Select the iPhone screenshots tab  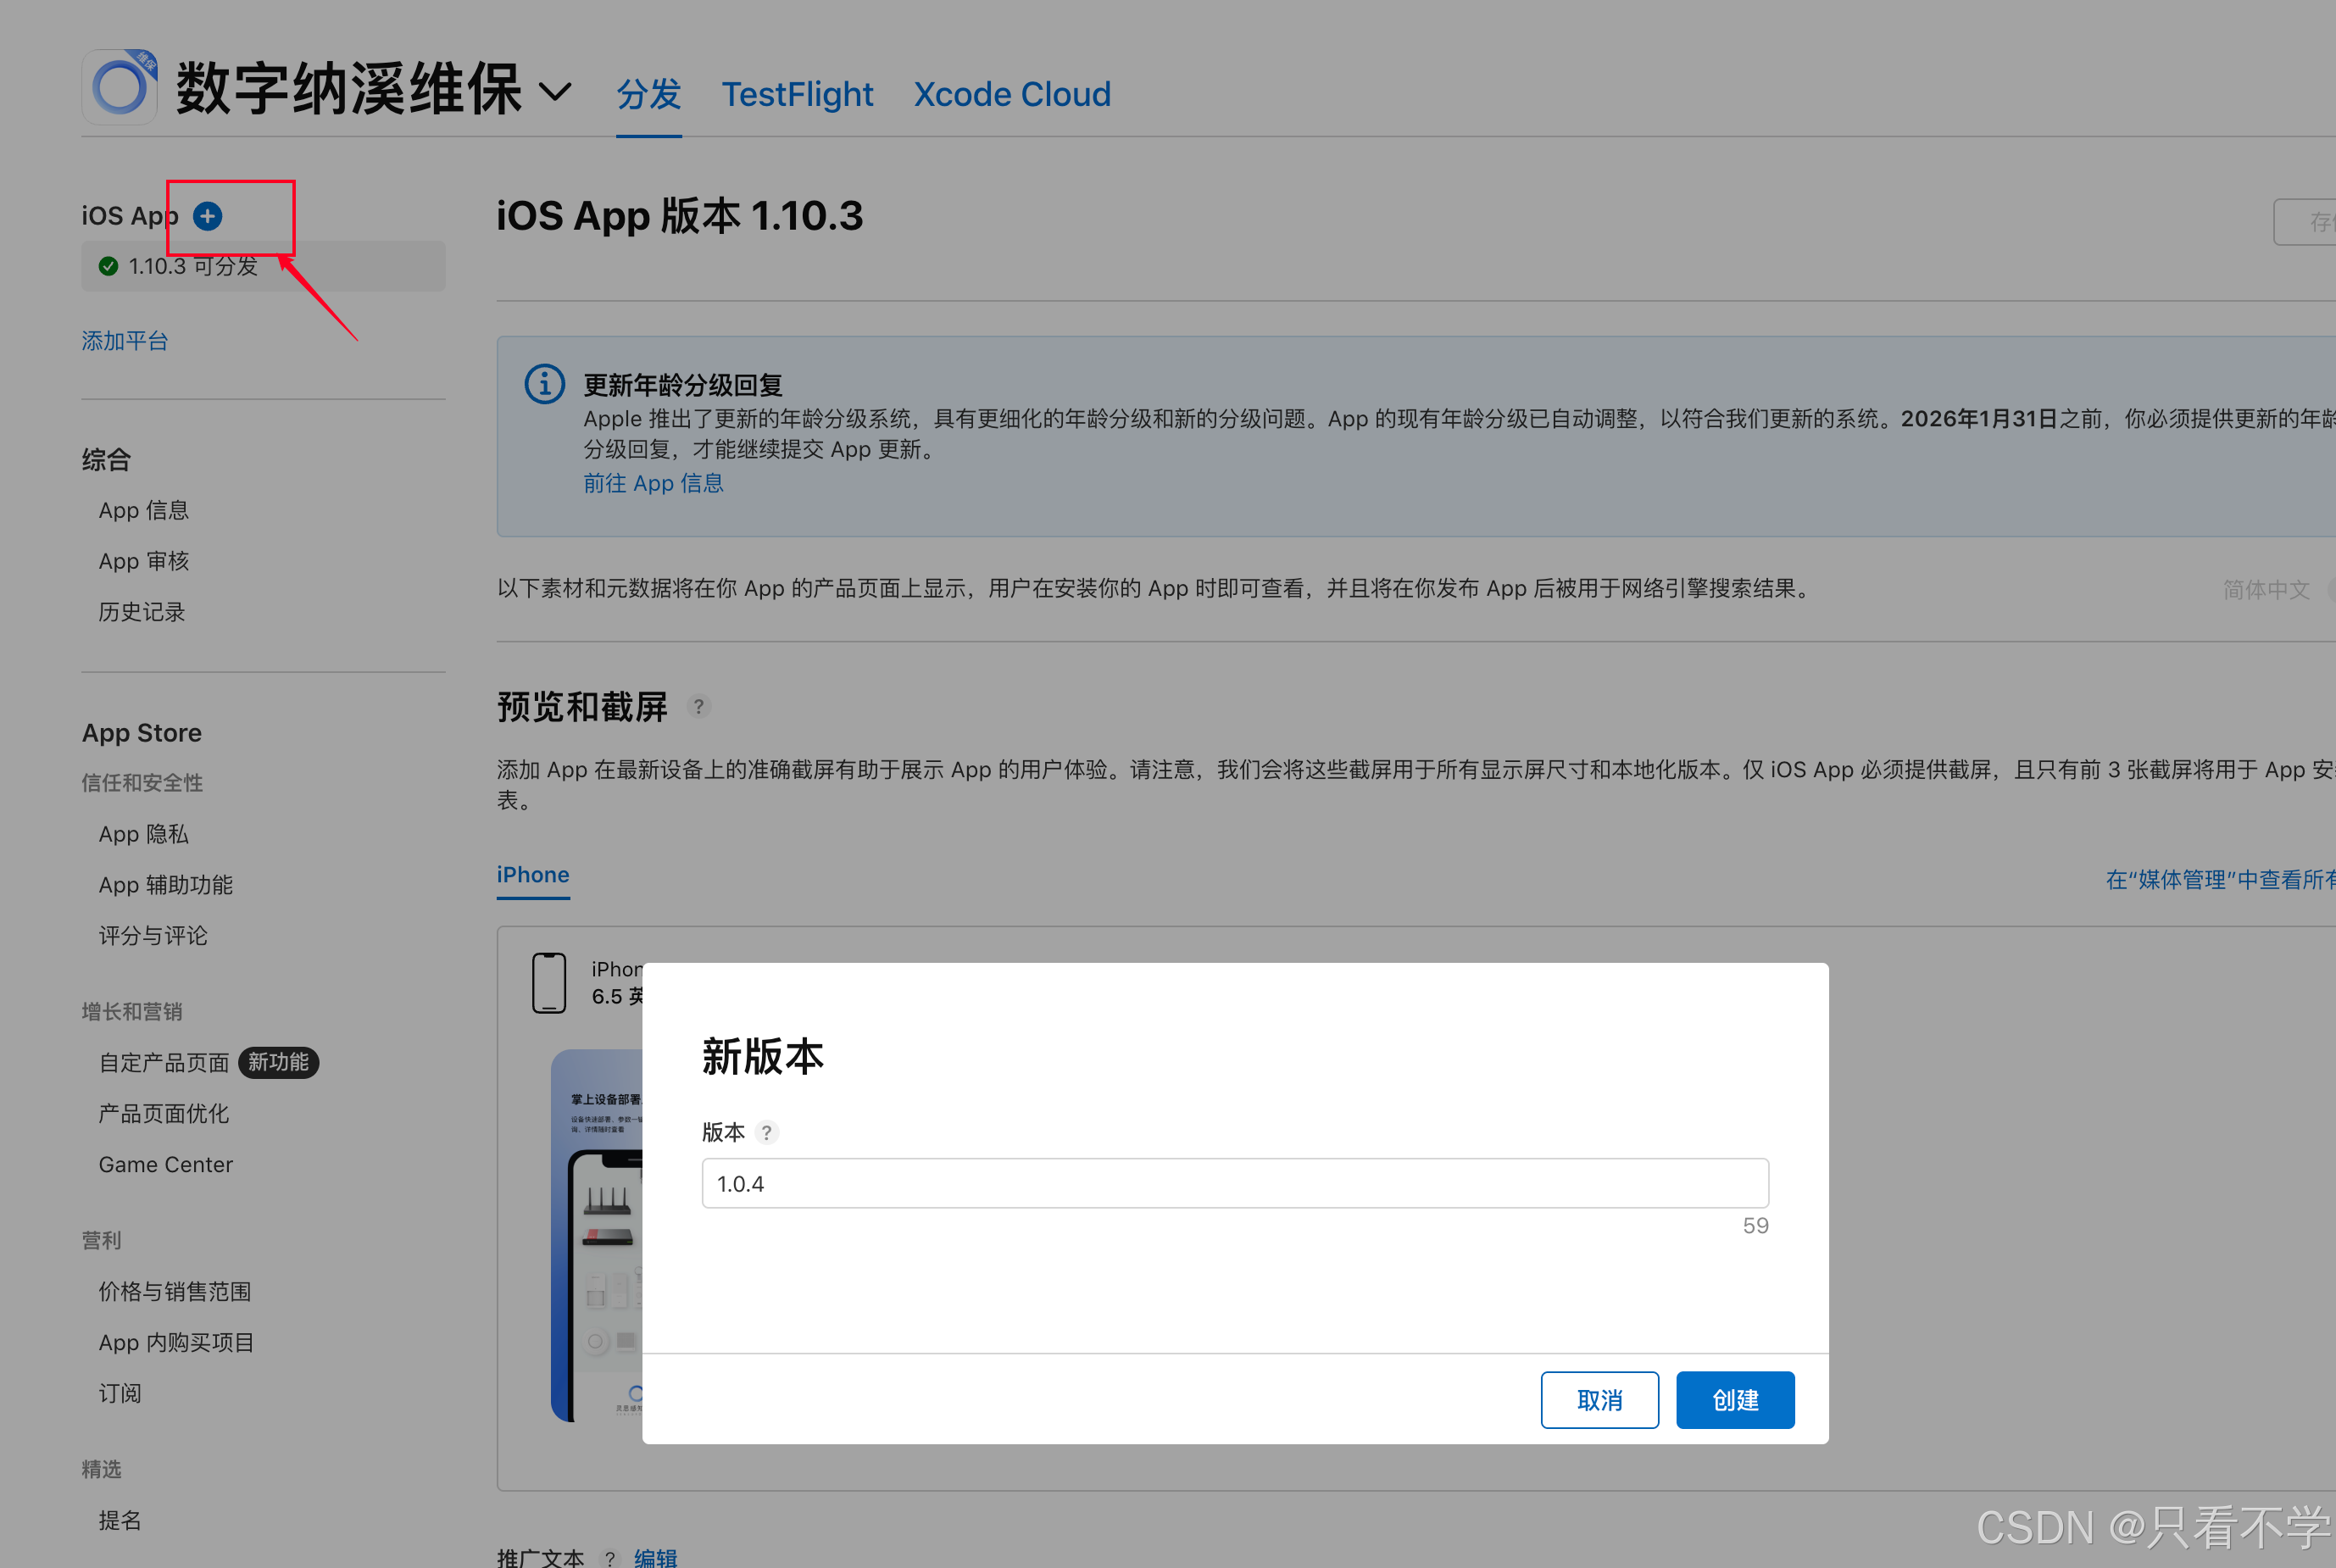[x=533, y=875]
